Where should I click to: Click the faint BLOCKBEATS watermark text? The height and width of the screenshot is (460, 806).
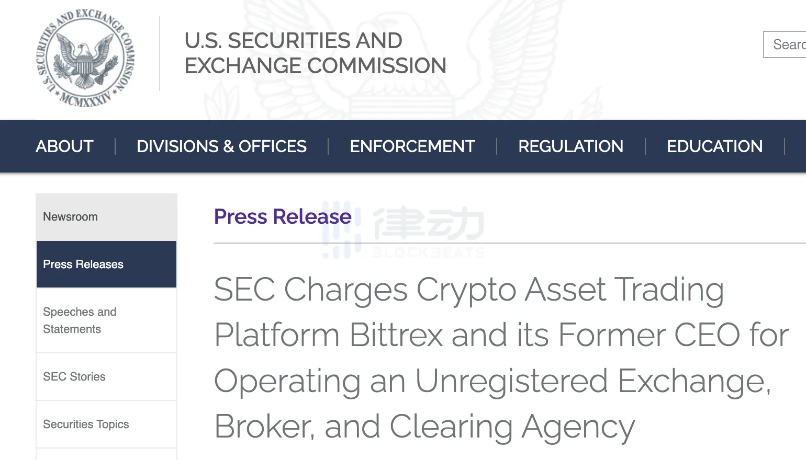pyautogui.click(x=428, y=253)
